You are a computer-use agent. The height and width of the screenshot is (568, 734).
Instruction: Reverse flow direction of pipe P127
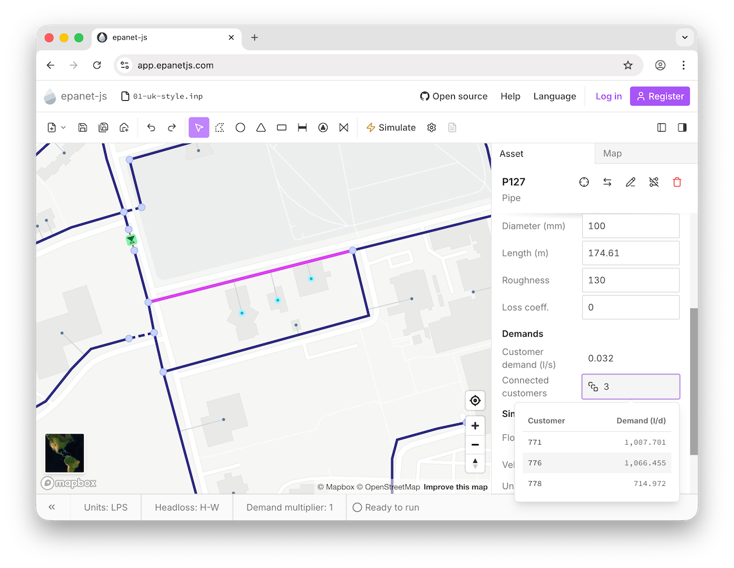607,182
